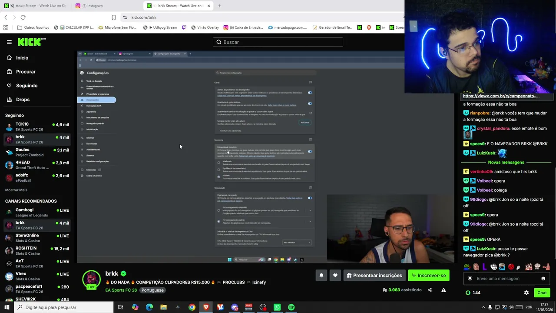Open the Gambogi recommended channel
The image size is (556, 313).
[37, 213]
